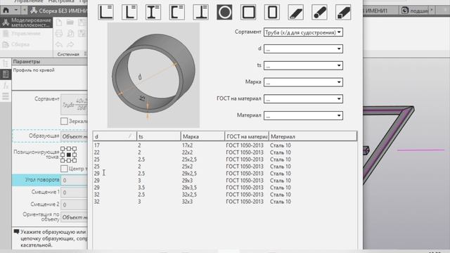Click the new document icon in system toolbar
Image resolution: width=450 pixels, height=253 pixels.
[x=59, y=22]
